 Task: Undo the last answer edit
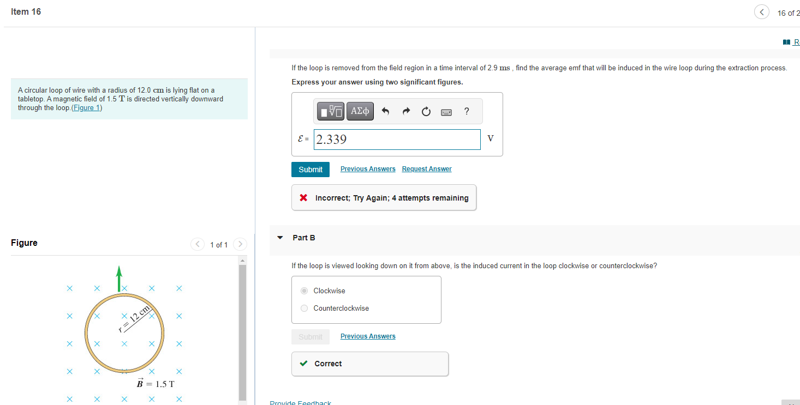[x=386, y=112]
